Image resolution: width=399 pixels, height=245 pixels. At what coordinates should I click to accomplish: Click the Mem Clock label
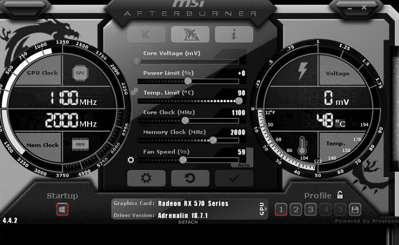[x=42, y=145]
